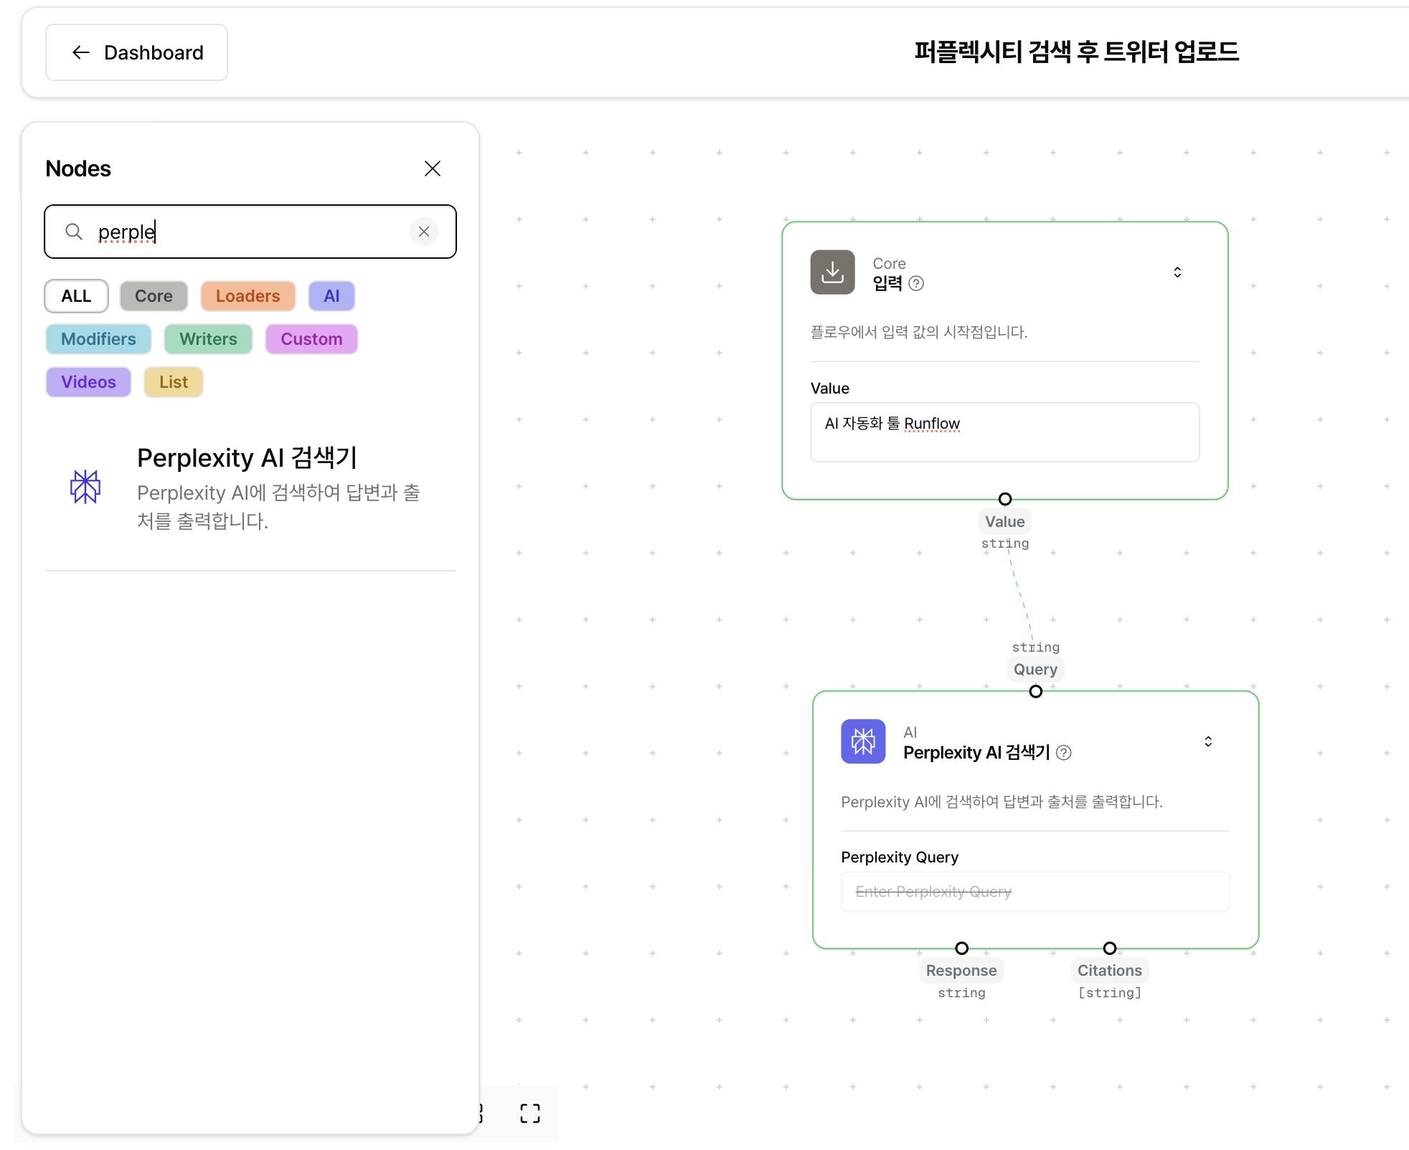Click the Nodes panel heading
Image resolution: width=1409 pixels, height=1150 pixels.
pyautogui.click(x=78, y=168)
